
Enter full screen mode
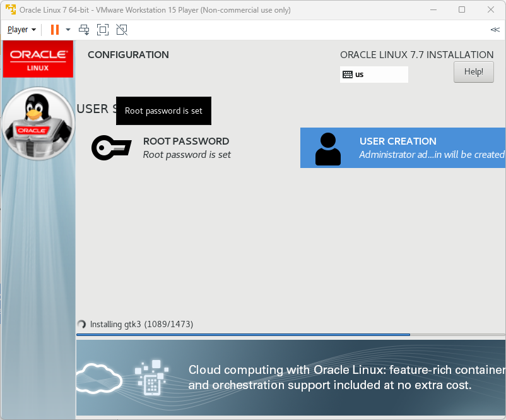[103, 30]
